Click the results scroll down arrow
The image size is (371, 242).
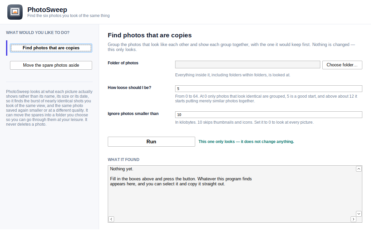point(359,214)
